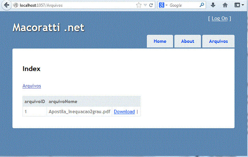Click the Index page heading
This screenshot has height=157, width=248.
point(32,69)
